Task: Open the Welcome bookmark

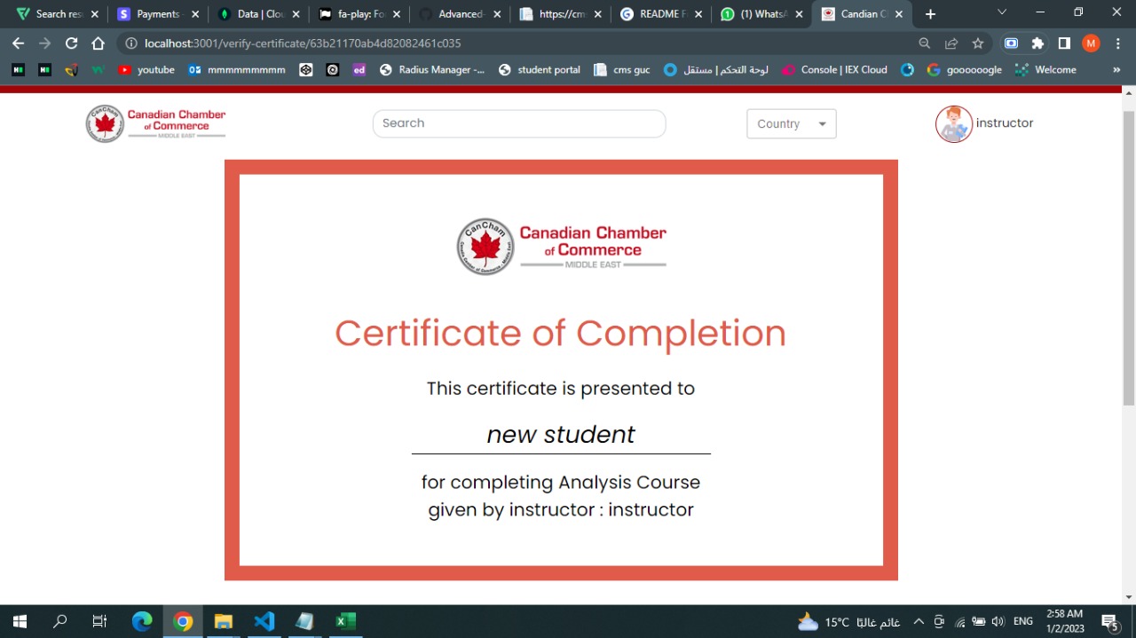Action: (1045, 69)
